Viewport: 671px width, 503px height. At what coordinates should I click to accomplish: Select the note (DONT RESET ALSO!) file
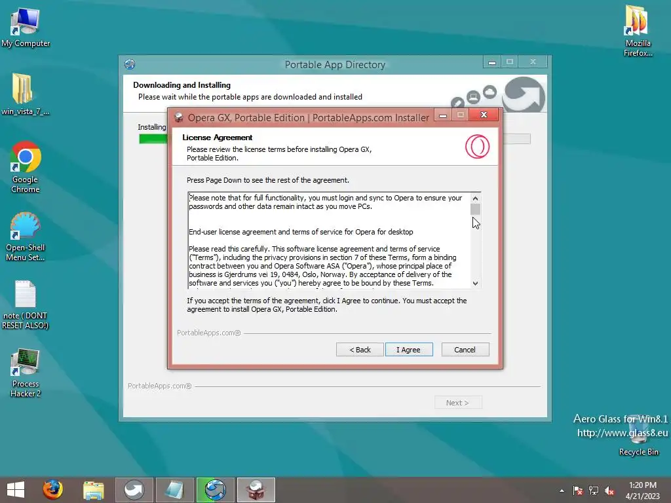coord(26,305)
